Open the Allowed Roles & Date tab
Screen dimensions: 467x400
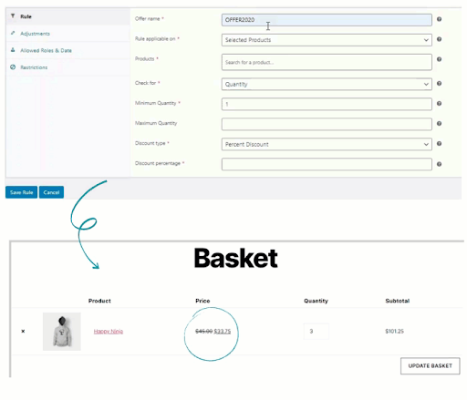pos(46,50)
